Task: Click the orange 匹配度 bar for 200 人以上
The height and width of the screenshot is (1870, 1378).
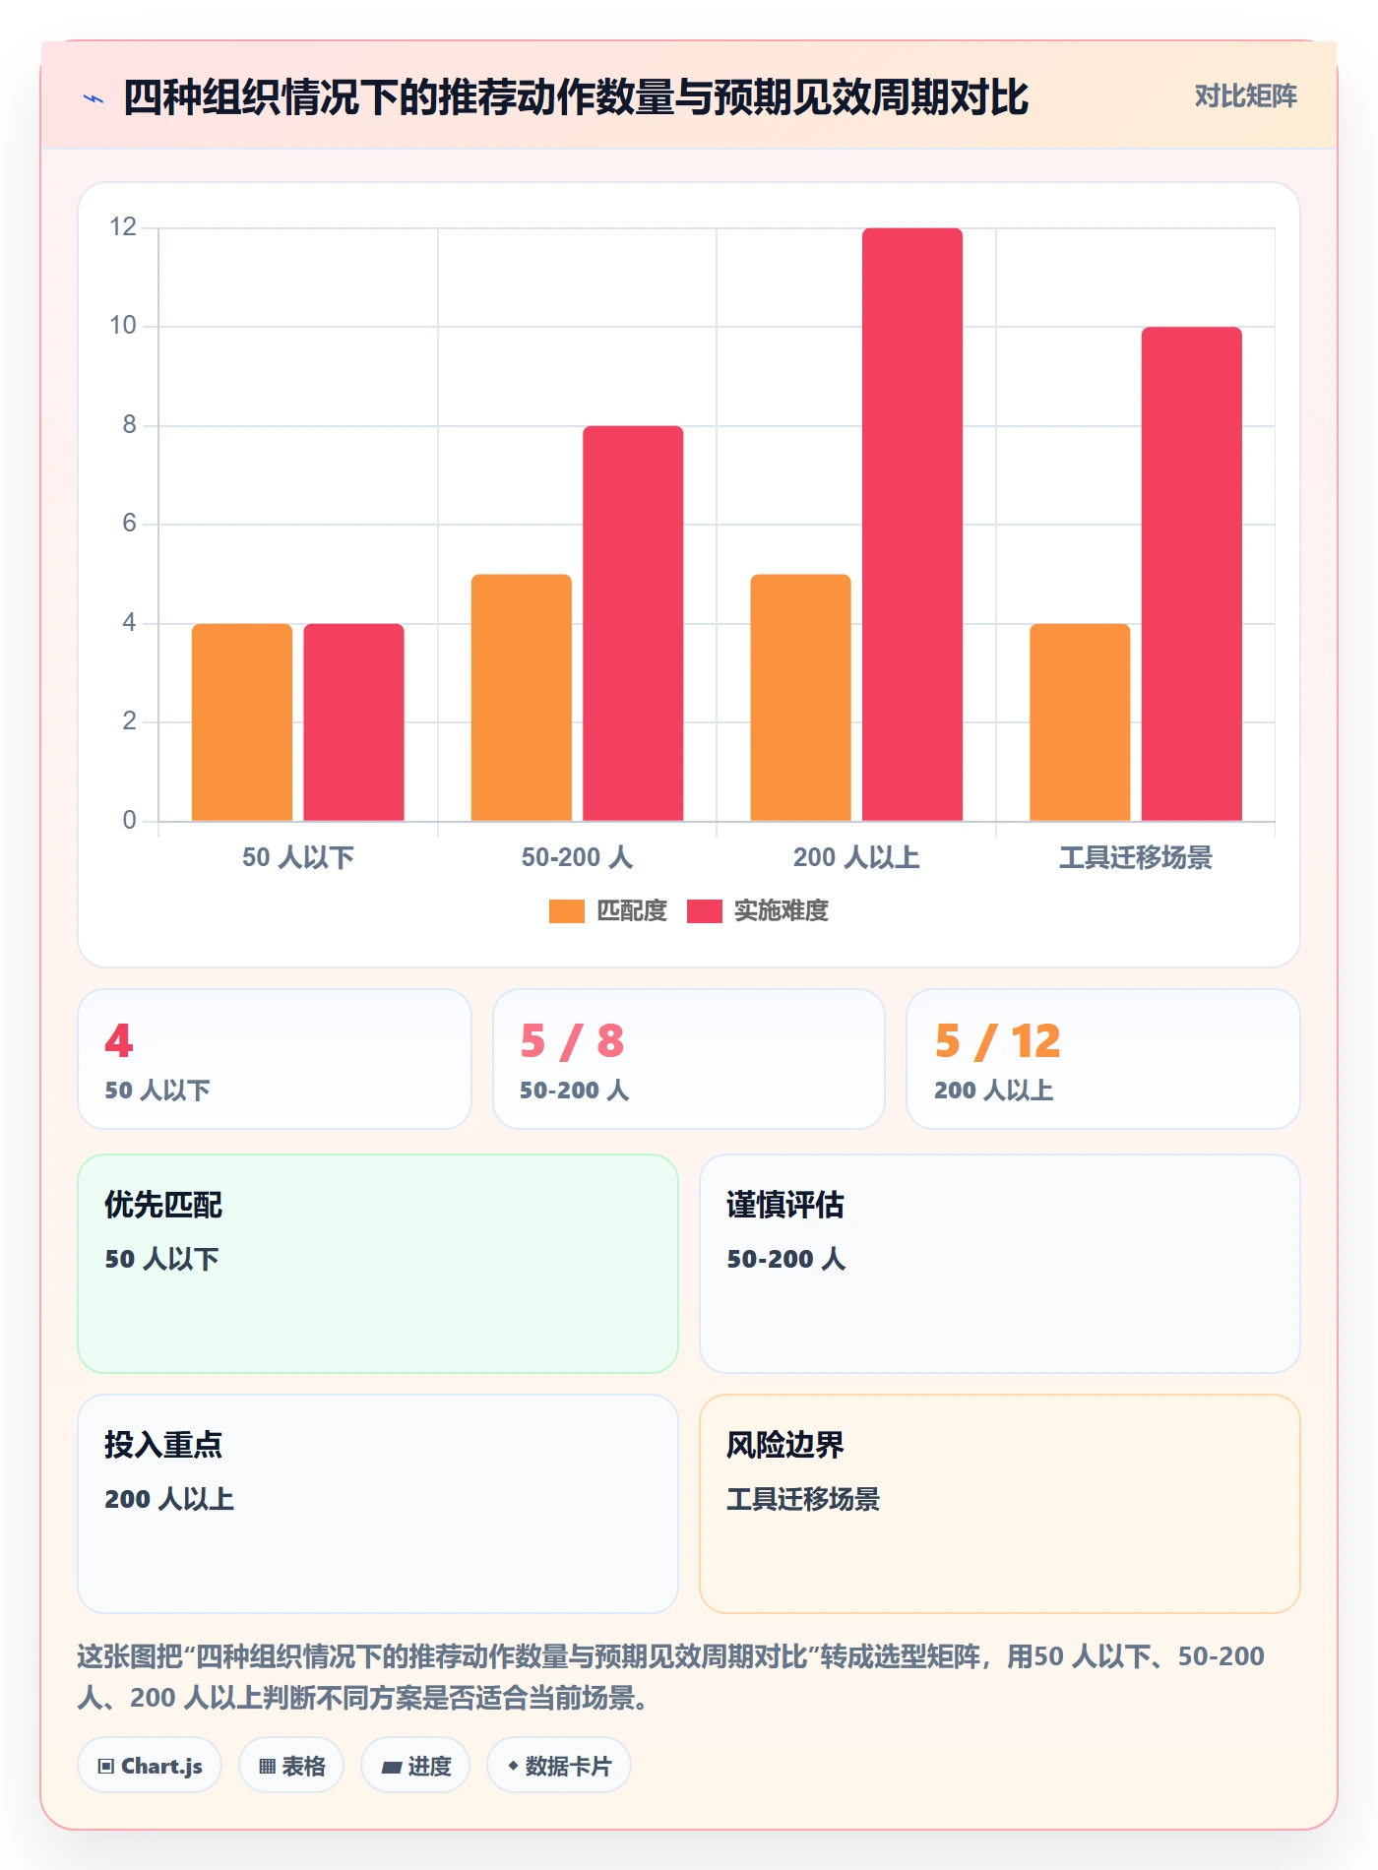Action: [x=800, y=697]
